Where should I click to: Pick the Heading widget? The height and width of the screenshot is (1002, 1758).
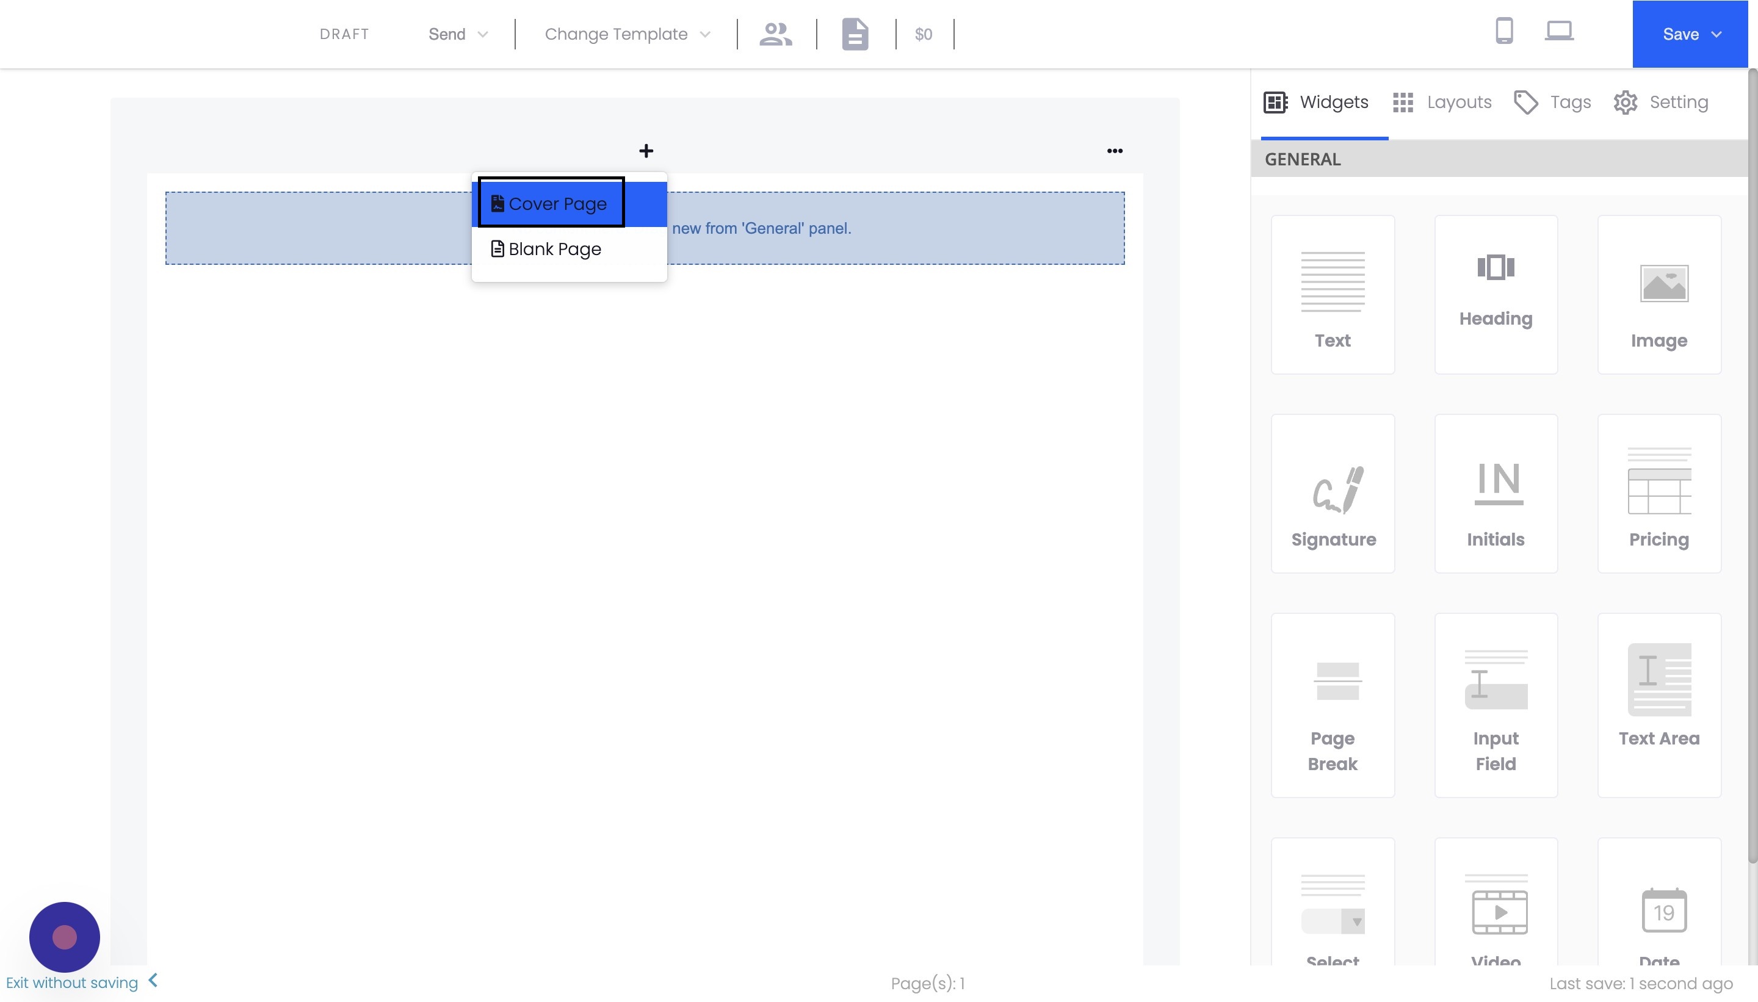(1495, 295)
